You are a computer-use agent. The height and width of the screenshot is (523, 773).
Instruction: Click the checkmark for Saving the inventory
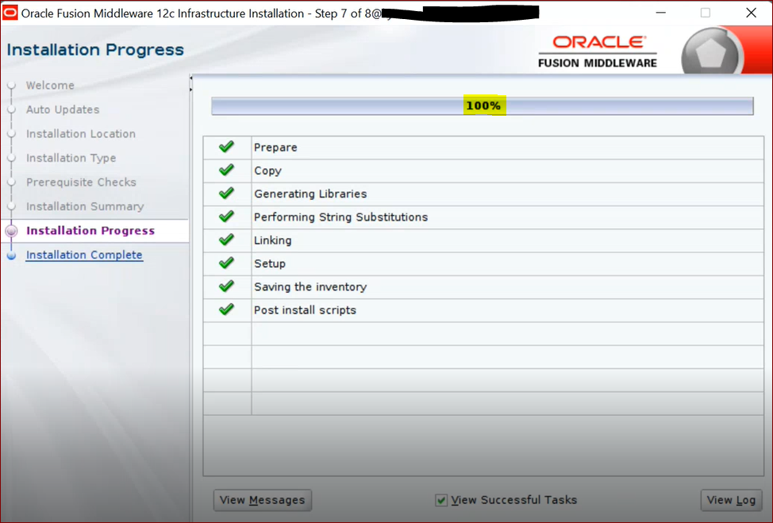click(x=226, y=286)
